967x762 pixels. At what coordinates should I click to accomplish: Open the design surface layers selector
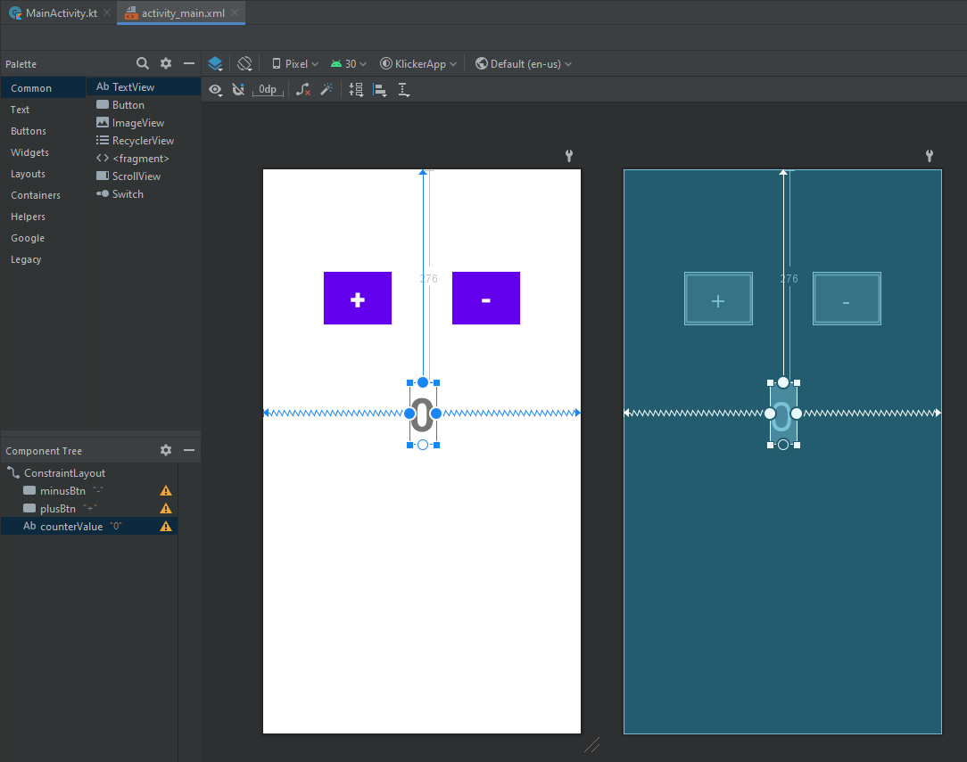[x=215, y=63]
